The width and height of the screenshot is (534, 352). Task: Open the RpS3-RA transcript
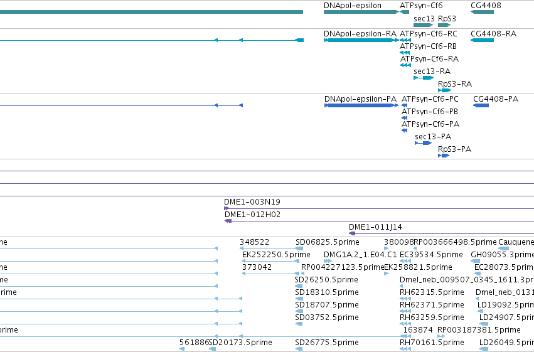click(444, 90)
